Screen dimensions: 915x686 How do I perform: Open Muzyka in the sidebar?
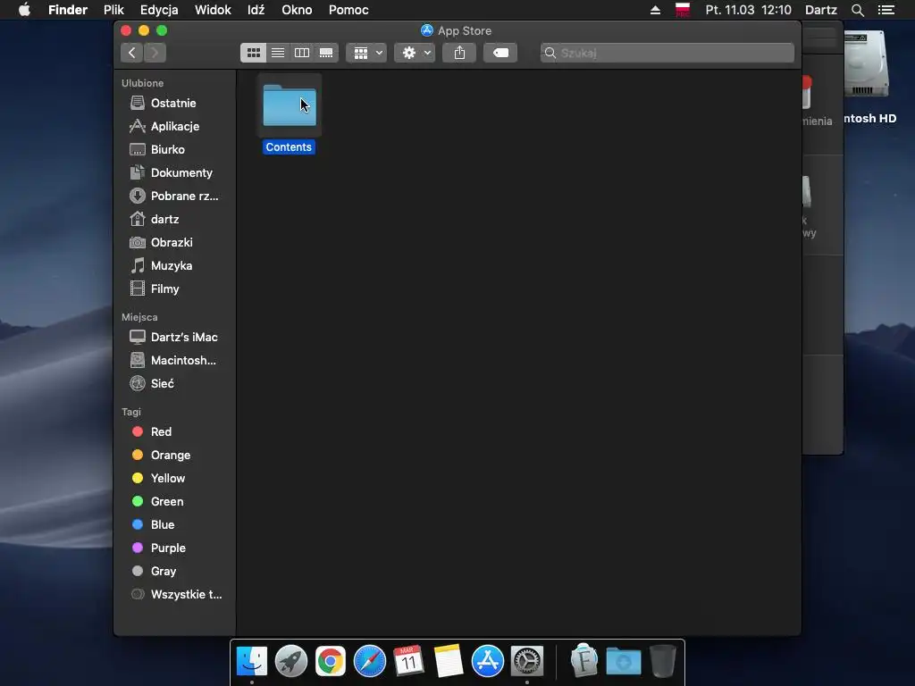pyautogui.click(x=172, y=266)
